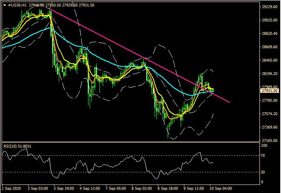281x193 pixels.
Task: Click price level 27165.00 on the scale
Action: (x=269, y=141)
